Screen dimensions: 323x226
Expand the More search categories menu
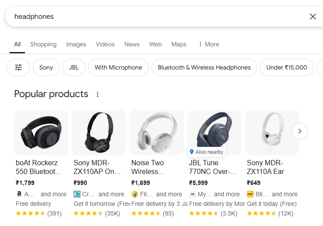209,44
